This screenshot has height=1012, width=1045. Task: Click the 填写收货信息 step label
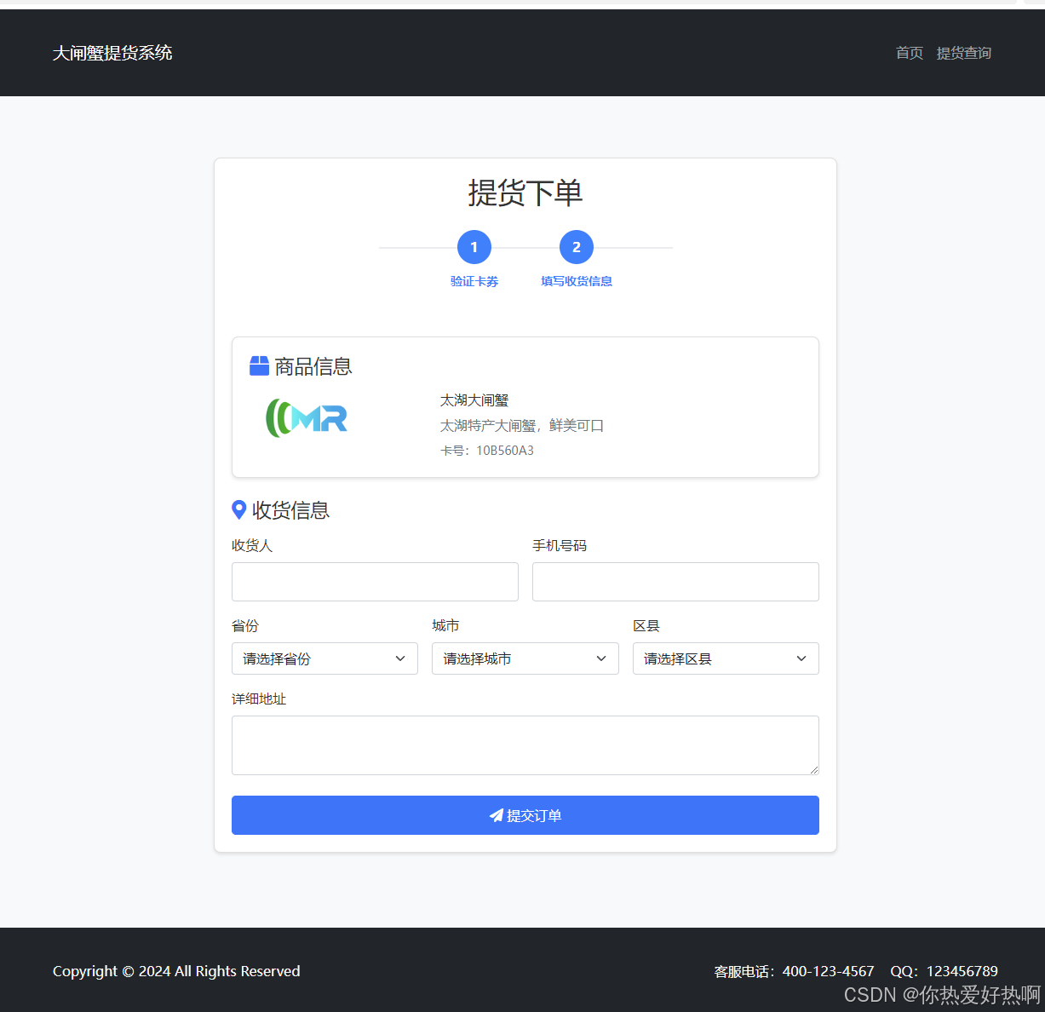coord(577,281)
